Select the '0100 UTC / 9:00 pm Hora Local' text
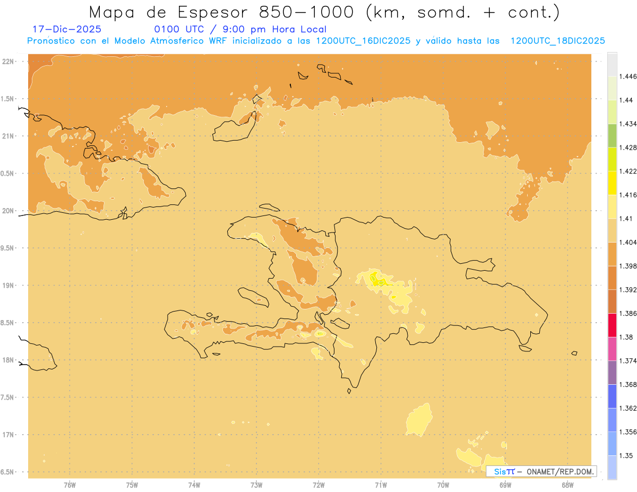 tap(240, 29)
